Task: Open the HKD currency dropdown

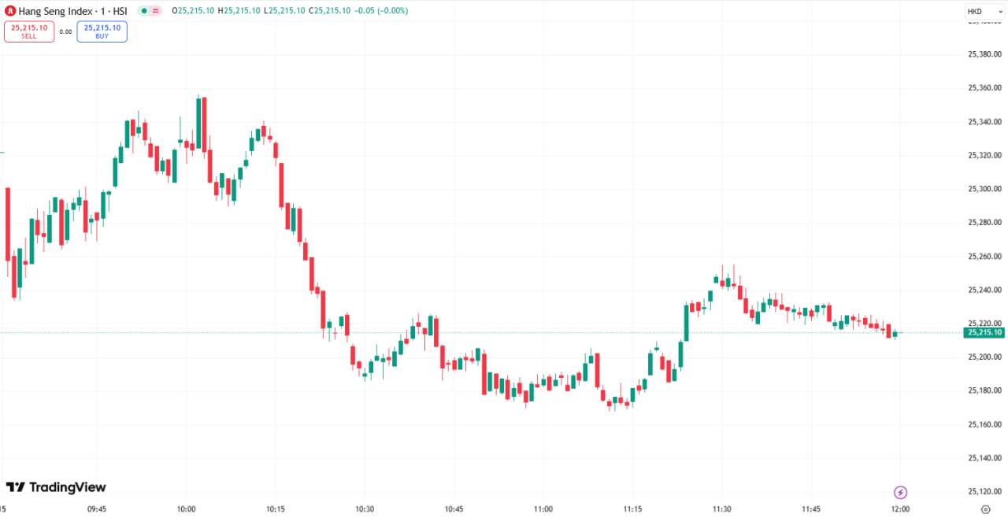Action: click(x=975, y=11)
